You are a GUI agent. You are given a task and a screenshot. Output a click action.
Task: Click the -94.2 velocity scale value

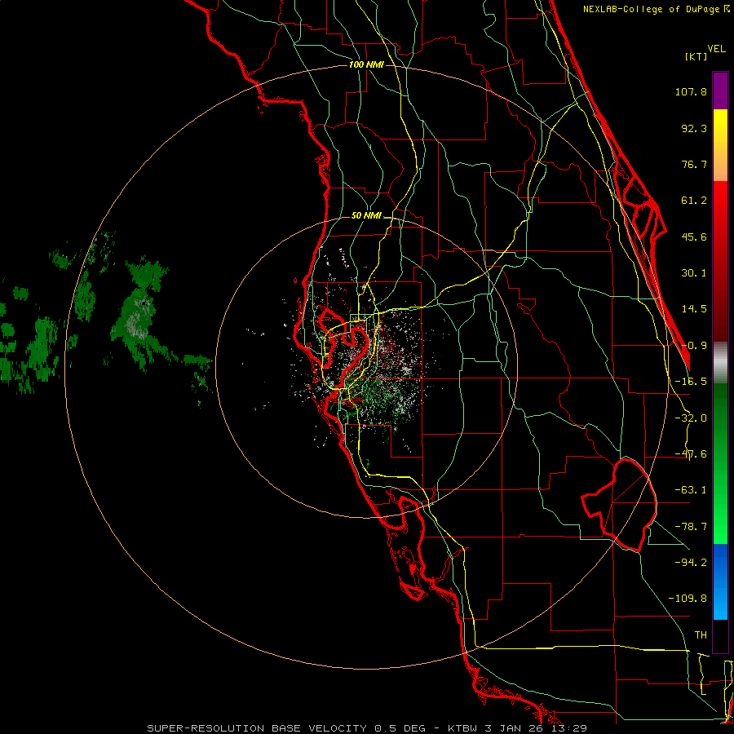691,562
